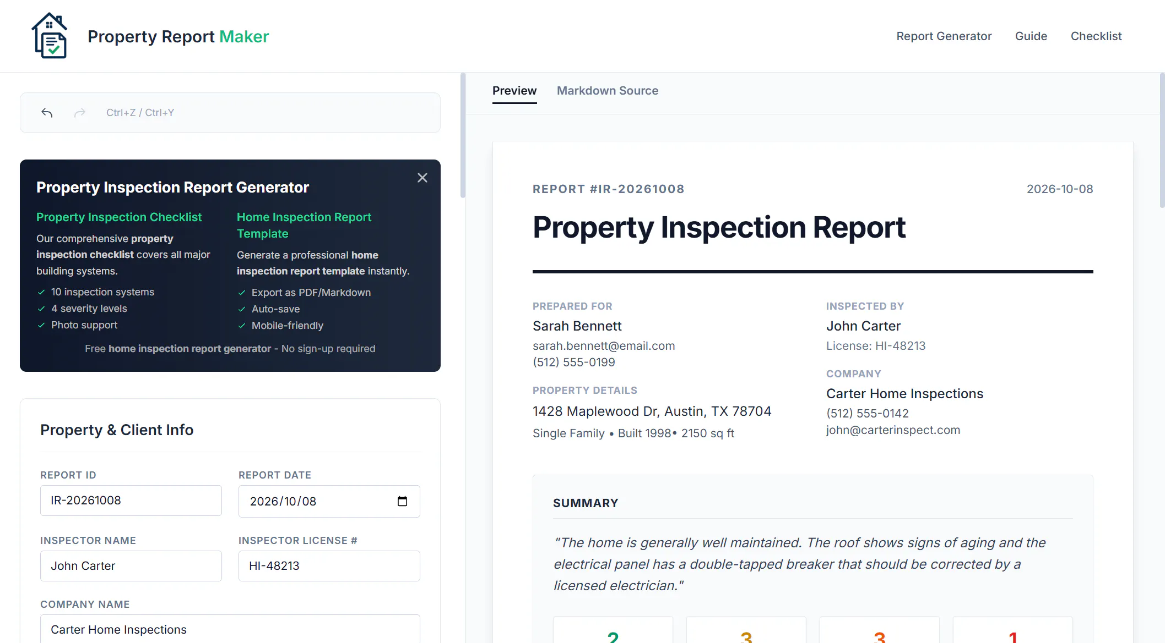This screenshot has width=1165, height=643.
Task: Click the 'Photo support' feature line
Action: [84, 325]
